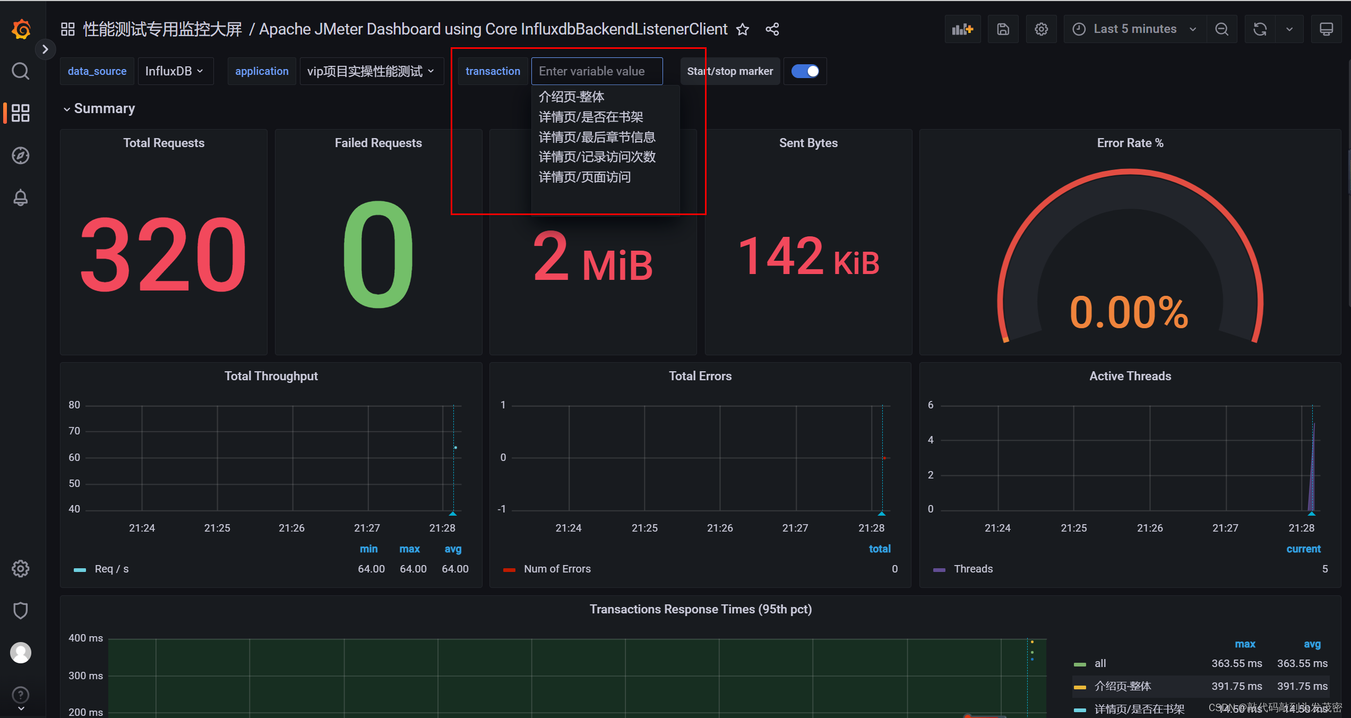Image resolution: width=1351 pixels, height=718 pixels.
Task: Click the Apache JMeter Dashboard title
Action: tap(493, 29)
